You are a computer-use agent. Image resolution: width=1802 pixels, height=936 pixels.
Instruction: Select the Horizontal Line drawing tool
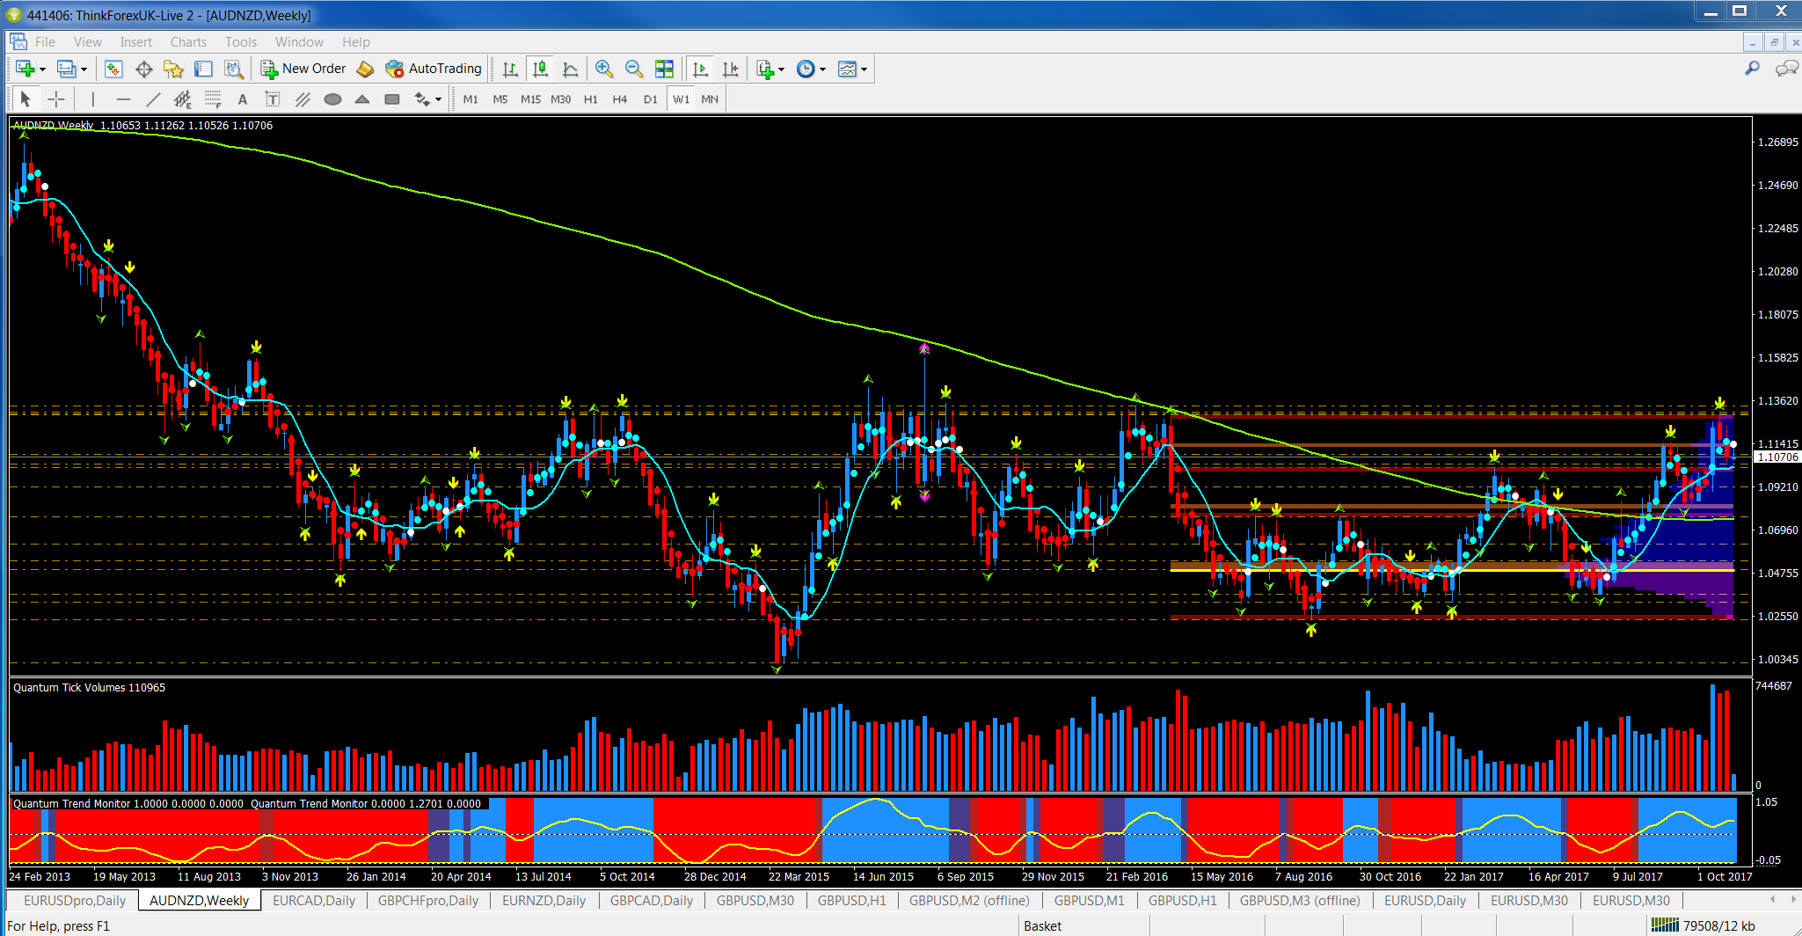click(x=123, y=99)
